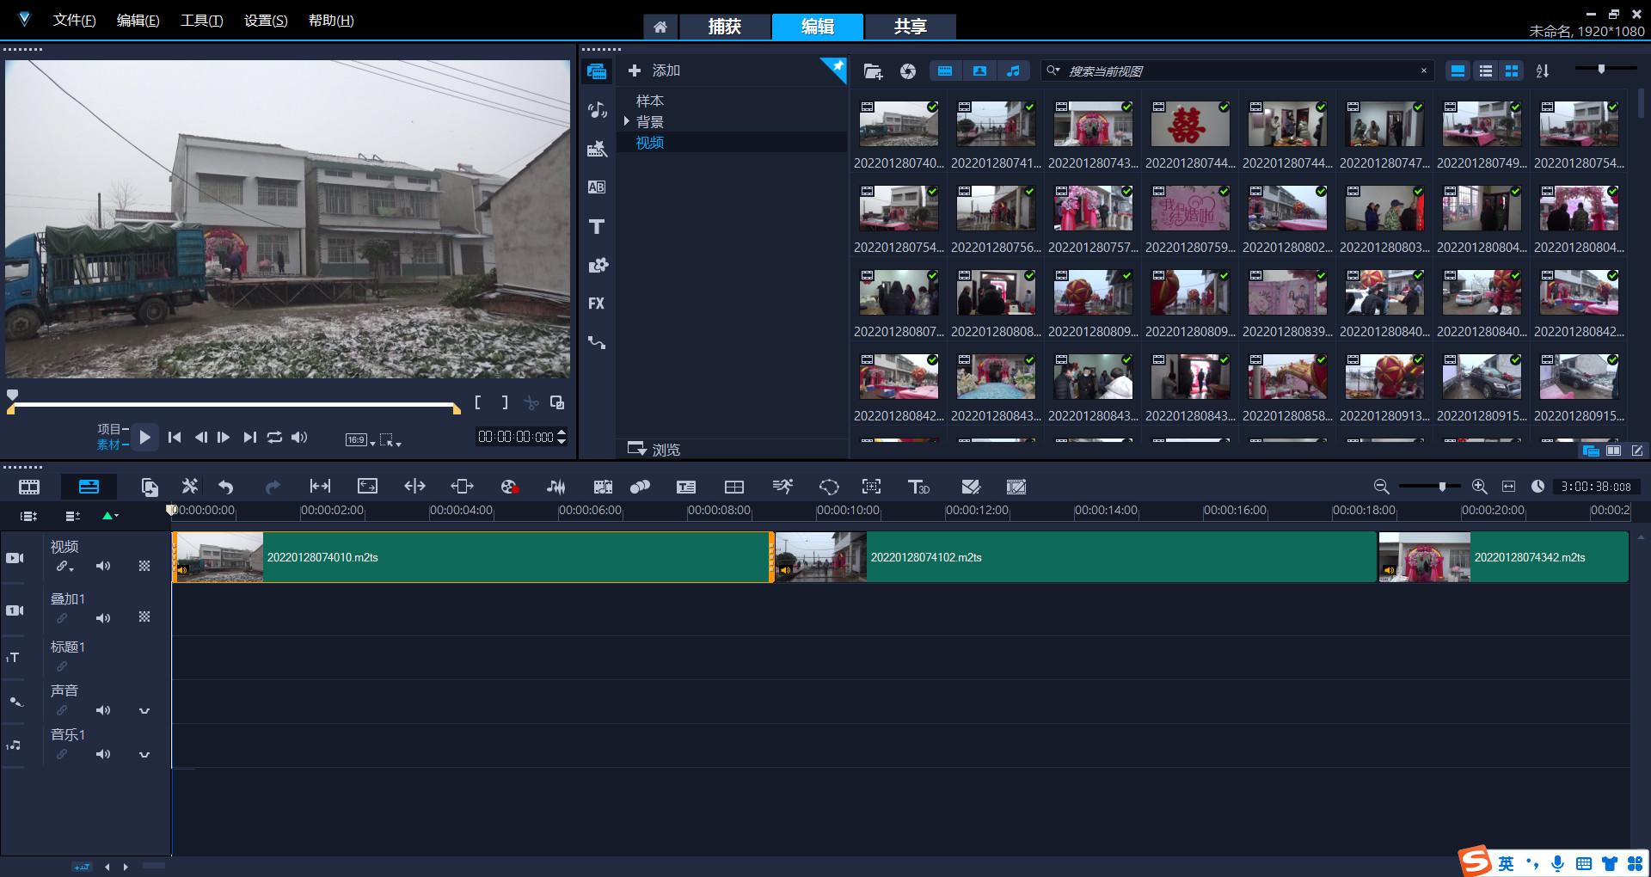Adjust the timeline zoom slider

tap(1429, 487)
